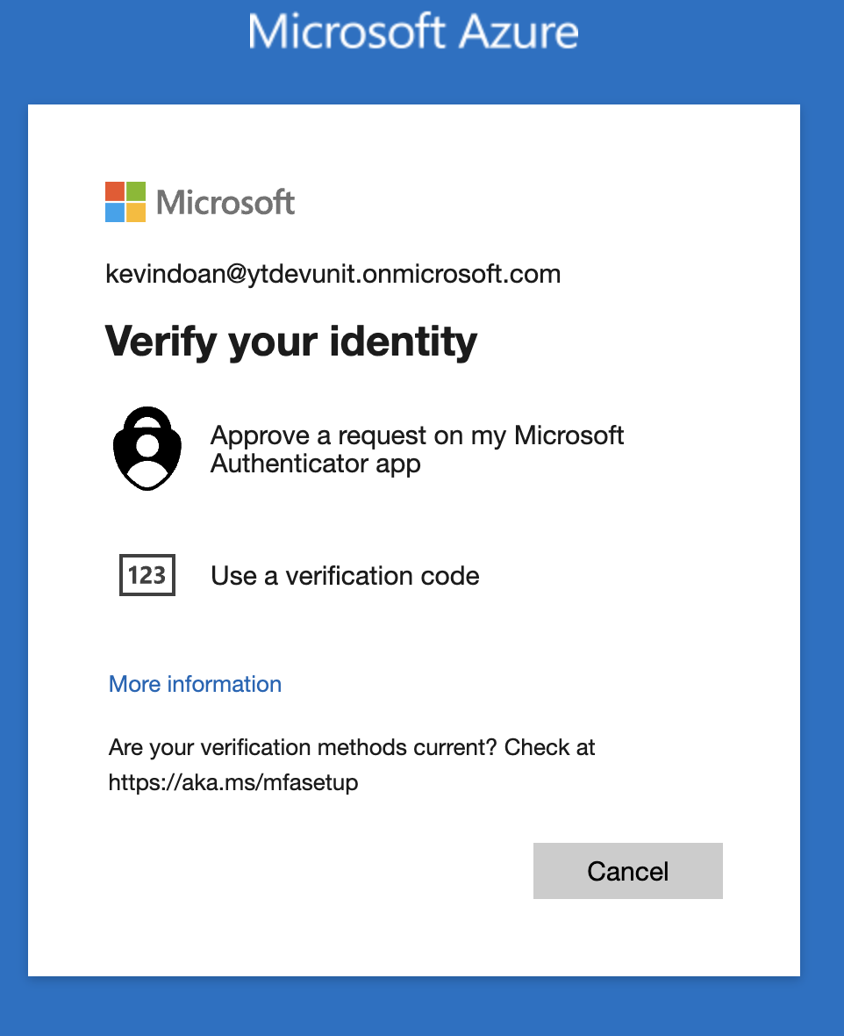Click the kevindoan@ytdevunit.onmicrosoft.com account text
Image resolution: width=844 pixels, height=1036 pixels.
[333, 274]
